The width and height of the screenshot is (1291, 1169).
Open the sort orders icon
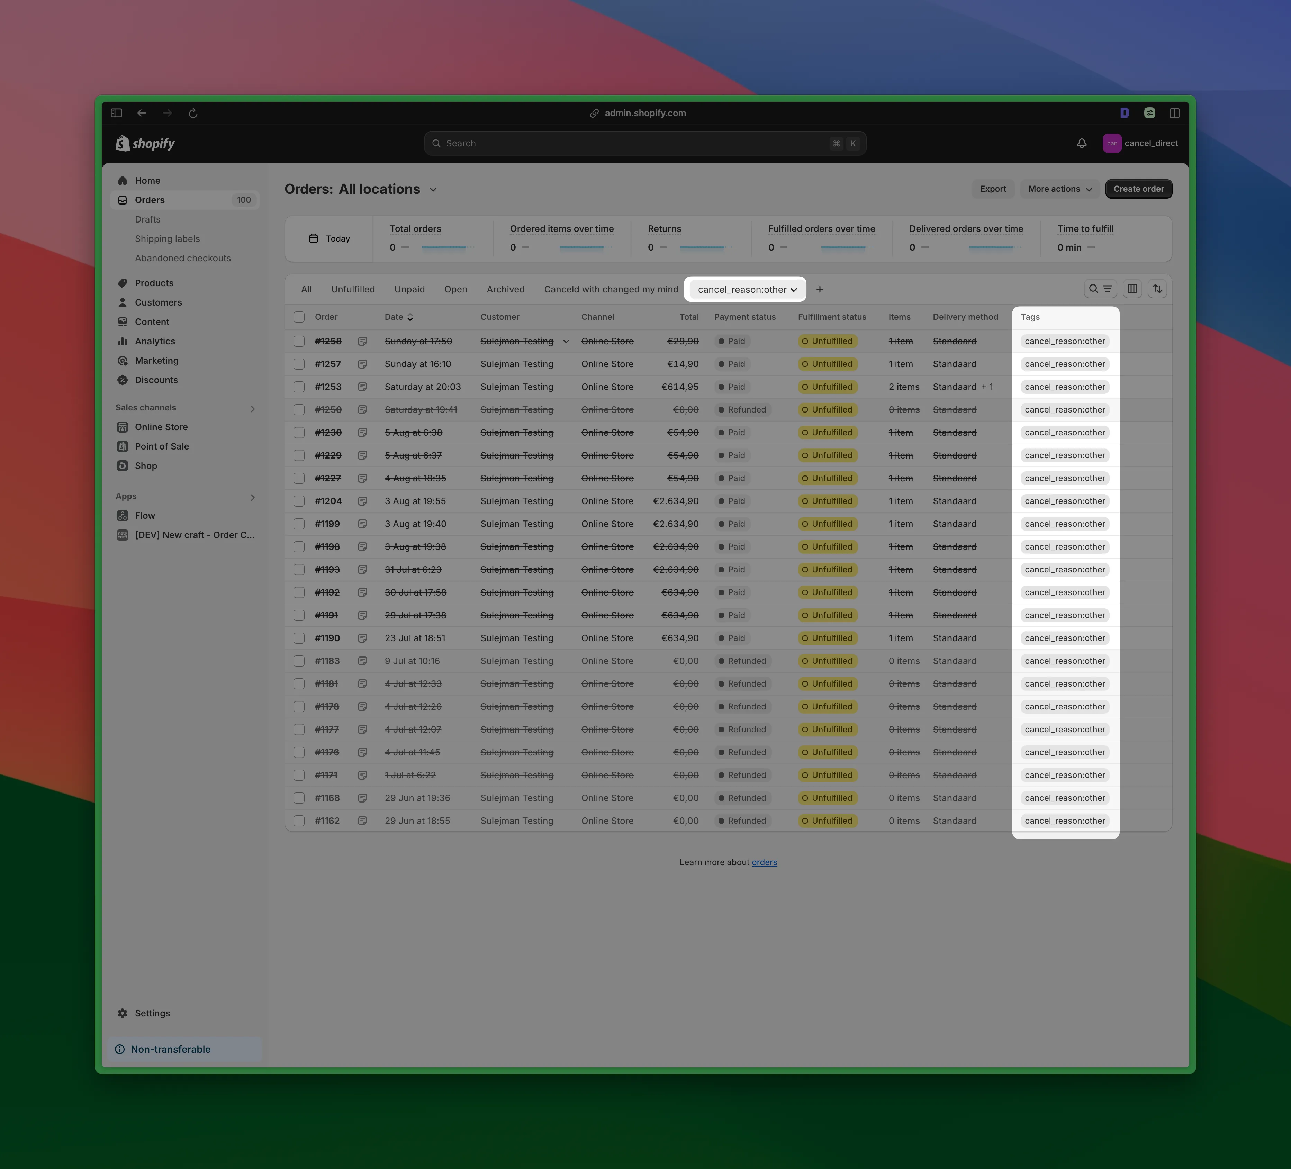pos(1157,289)
